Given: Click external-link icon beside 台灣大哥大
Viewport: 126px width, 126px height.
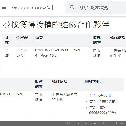Looking at the screenshot, I should point(110,95).
